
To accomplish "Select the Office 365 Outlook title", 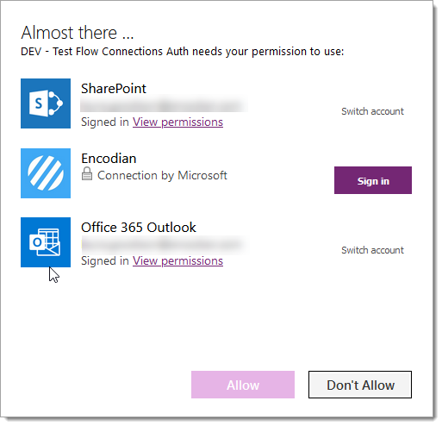I will coord(139,228).
